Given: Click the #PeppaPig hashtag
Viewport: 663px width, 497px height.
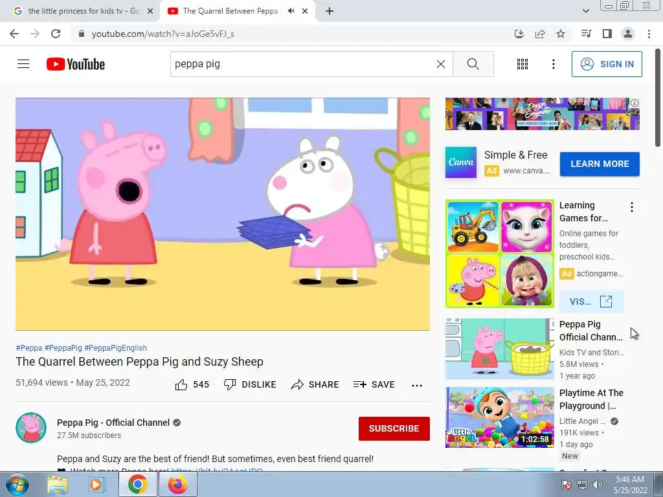Looking at the screenshot, I should tap(63, 348).
